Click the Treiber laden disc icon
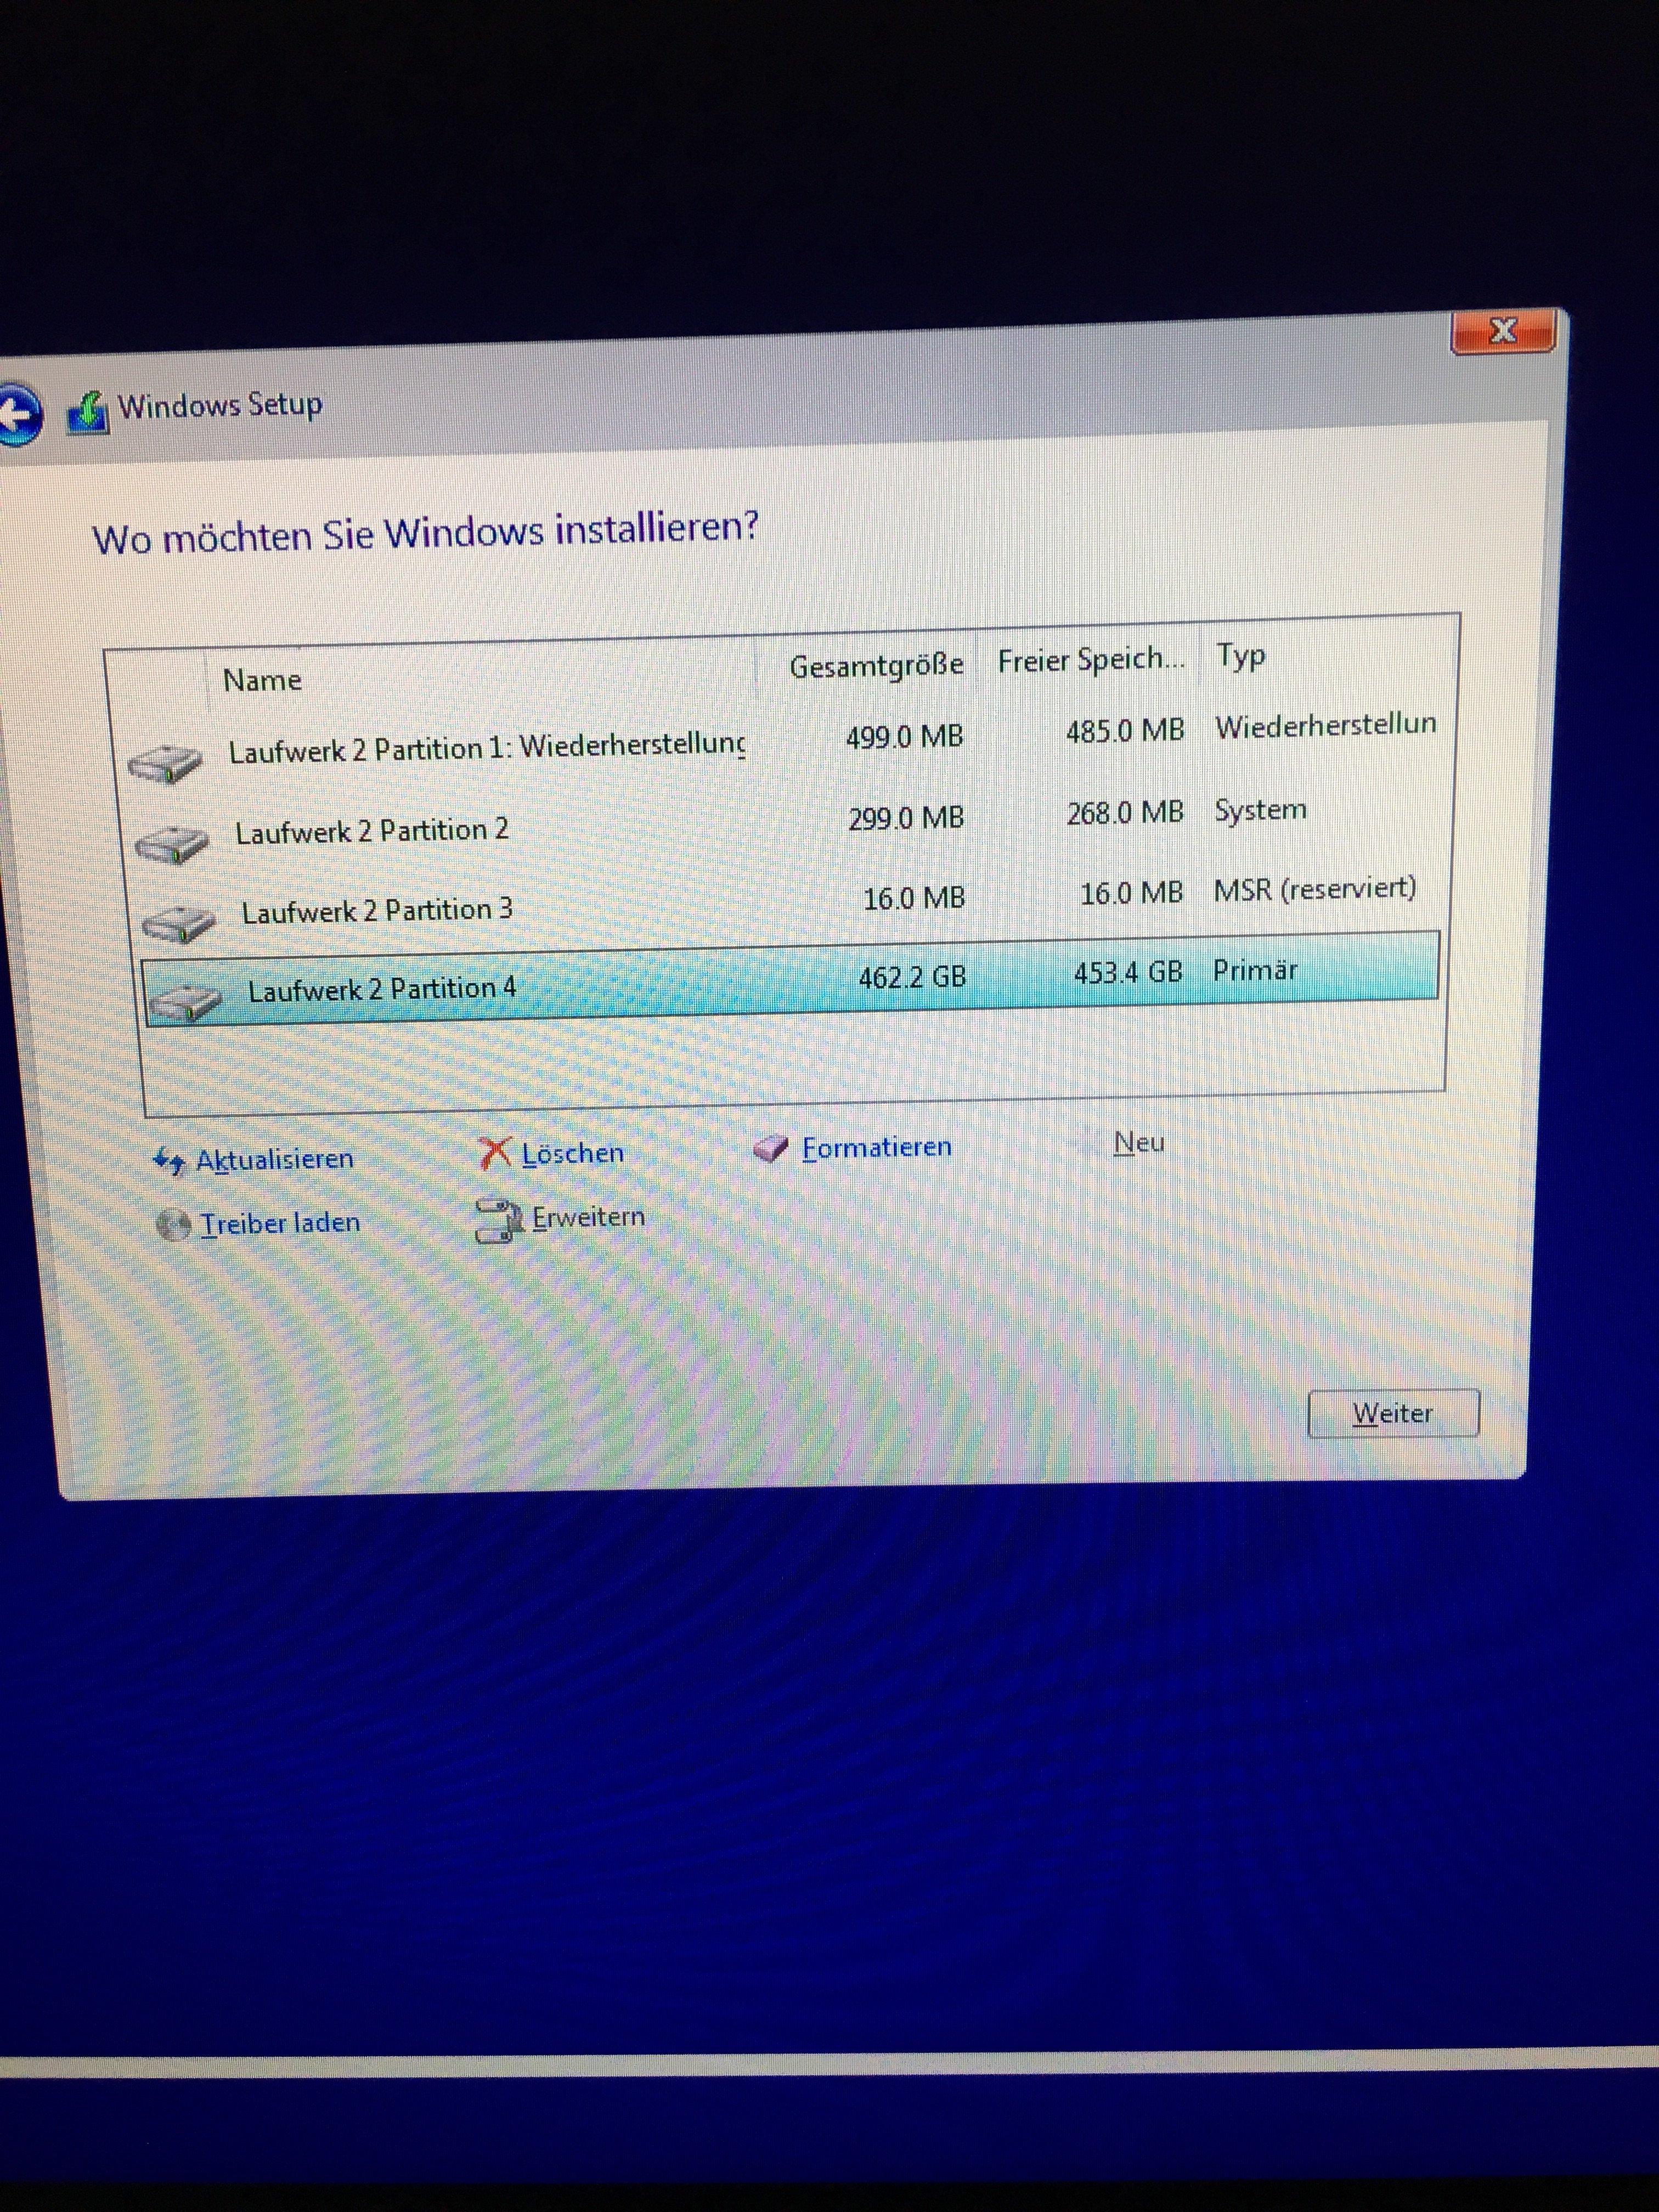Image resolution: width=1659 pixels, height=2212 pixels. pyautogui.click(x=174, y=1225)
